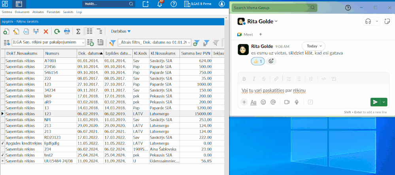The image size is (395, 175).
Task: Open the schedule send dropdown arrow
Action: coord(384,102)
